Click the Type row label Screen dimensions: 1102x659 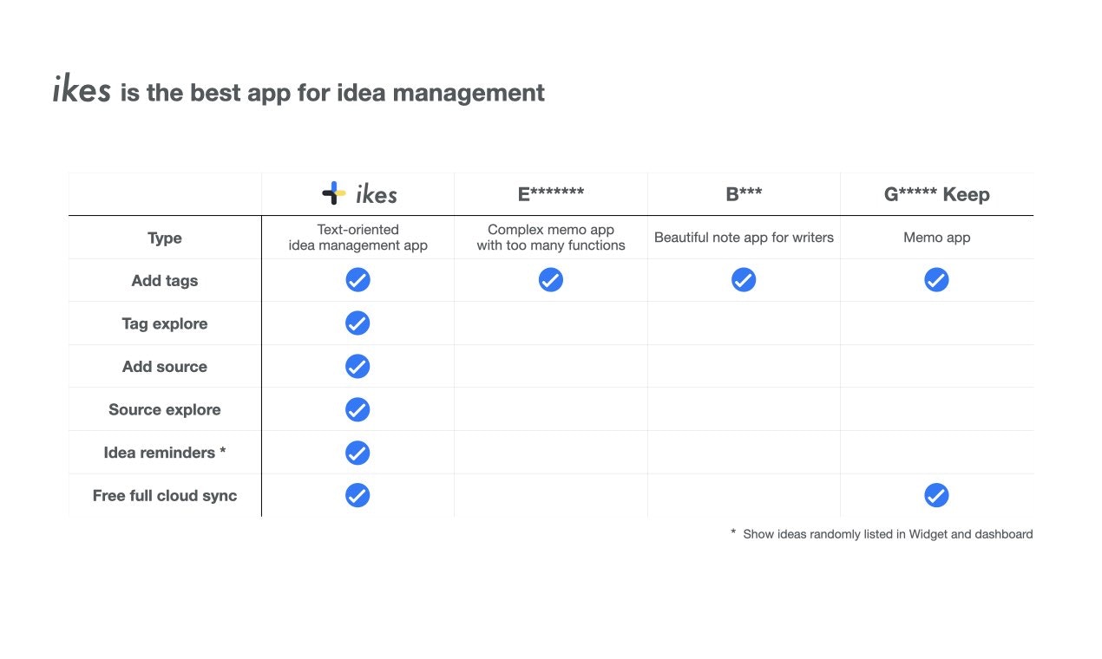point(165,238)
